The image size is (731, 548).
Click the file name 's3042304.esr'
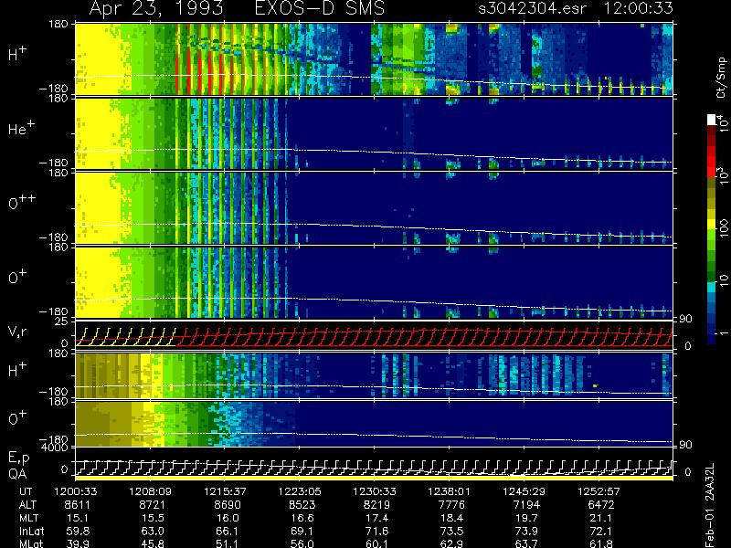533,8
